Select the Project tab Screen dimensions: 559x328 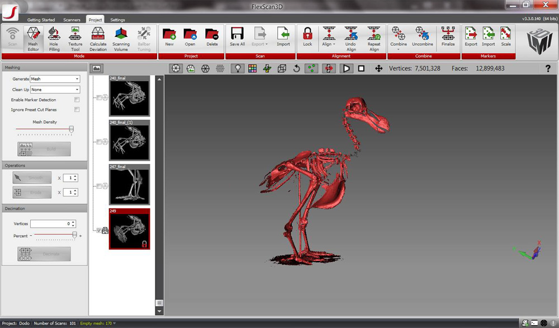pos(95,20)
